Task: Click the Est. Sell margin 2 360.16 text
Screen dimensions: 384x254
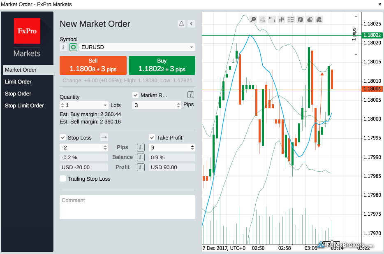Action: point(90,121)
